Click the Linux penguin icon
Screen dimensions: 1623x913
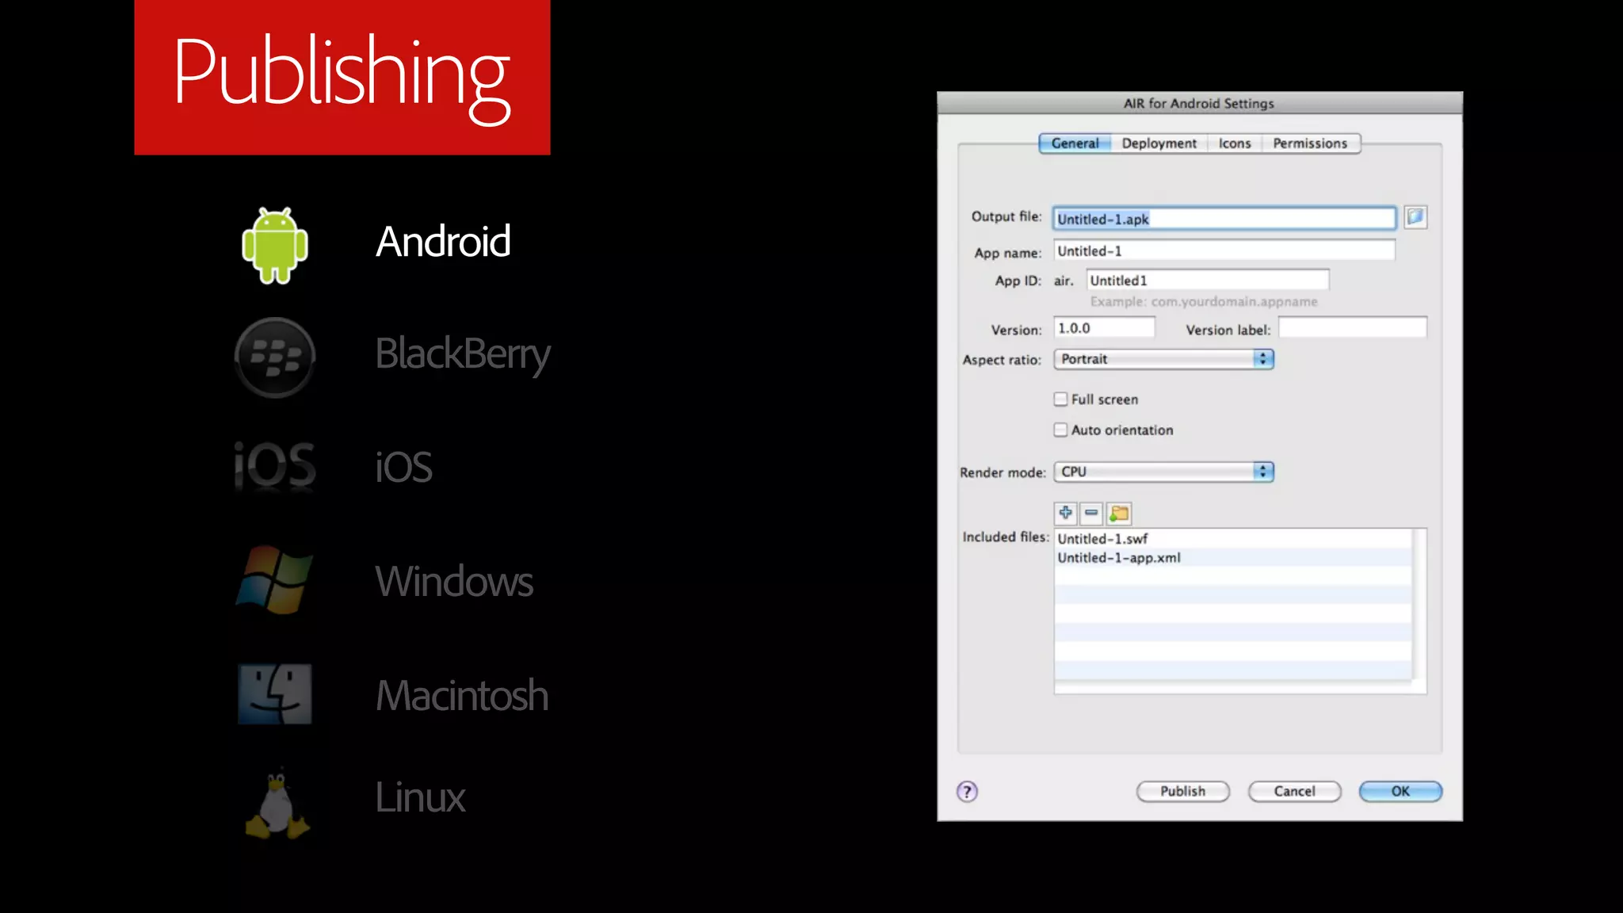[x=277, y=804]
